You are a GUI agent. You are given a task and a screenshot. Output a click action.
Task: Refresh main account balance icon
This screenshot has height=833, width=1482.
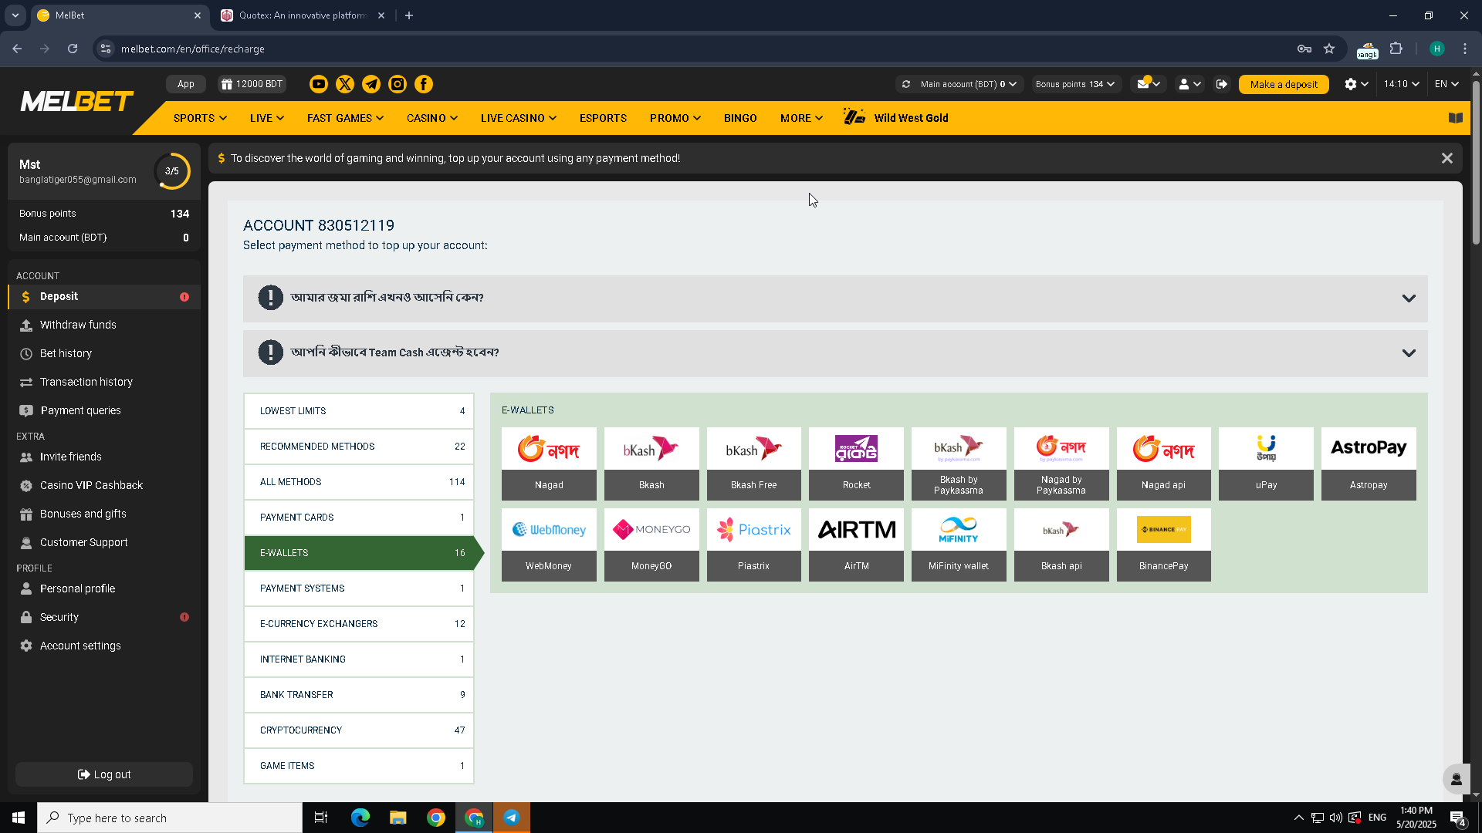point(906,84)
